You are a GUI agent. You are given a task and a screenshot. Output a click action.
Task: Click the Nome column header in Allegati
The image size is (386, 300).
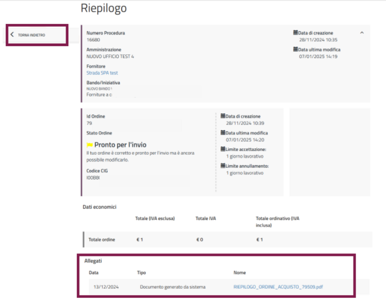click(x=240, y=273)
